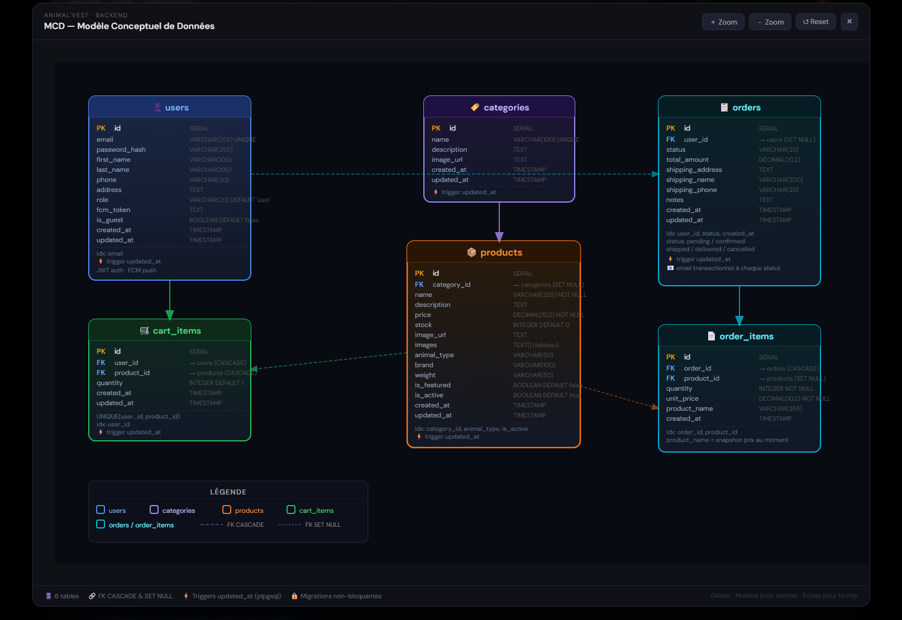Click the - Zoom button
The width and height of the screenshot is (902, 620).
(770, 22)
